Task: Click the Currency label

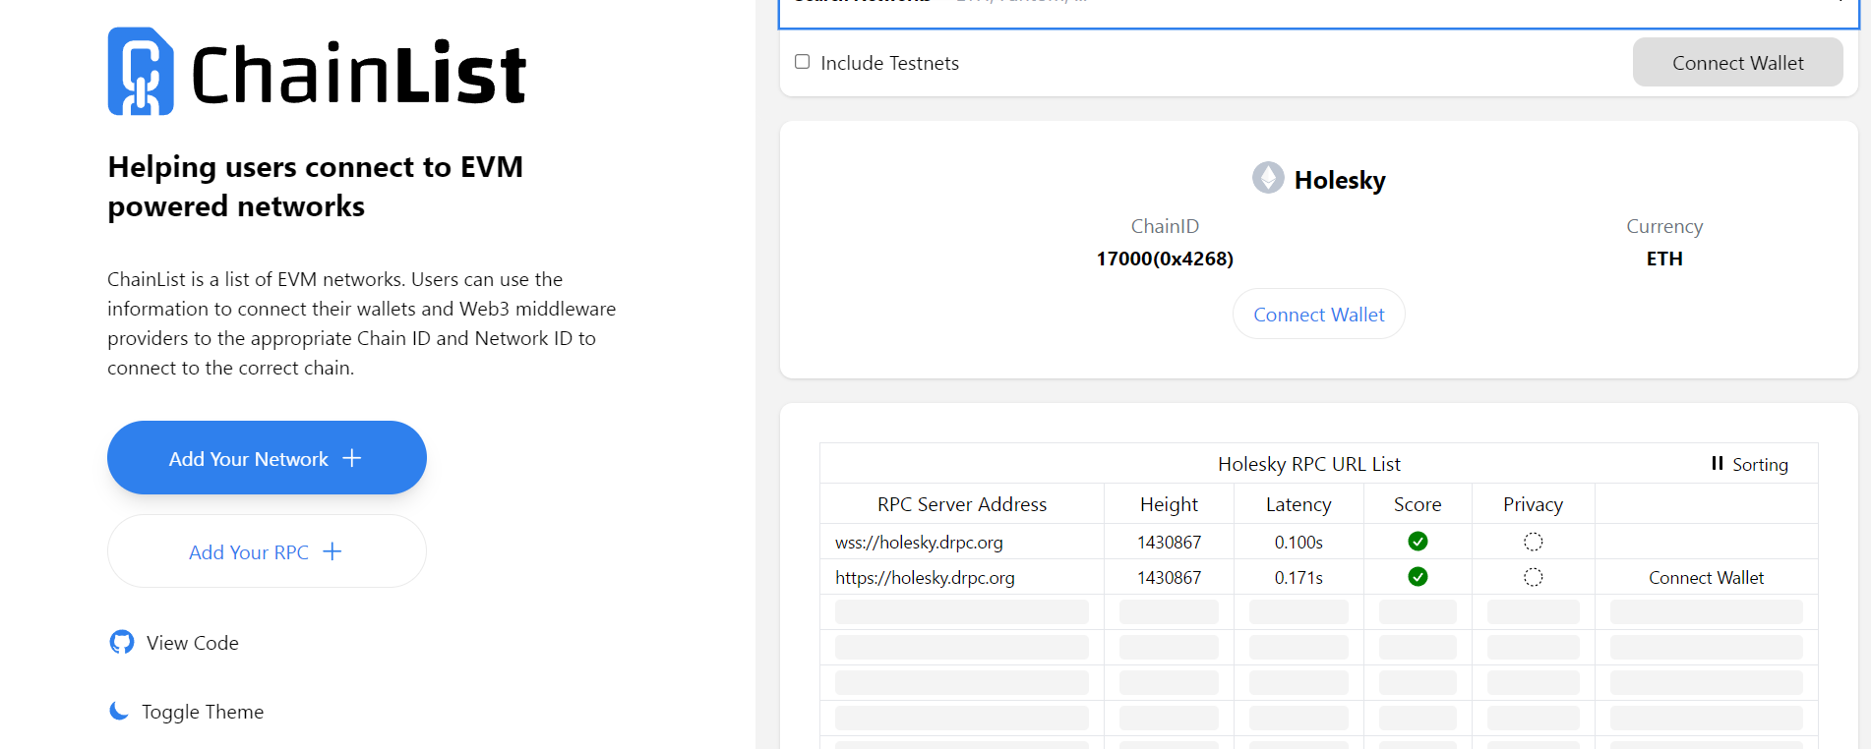Action: pyautogui.click(x=1664, y=226)
